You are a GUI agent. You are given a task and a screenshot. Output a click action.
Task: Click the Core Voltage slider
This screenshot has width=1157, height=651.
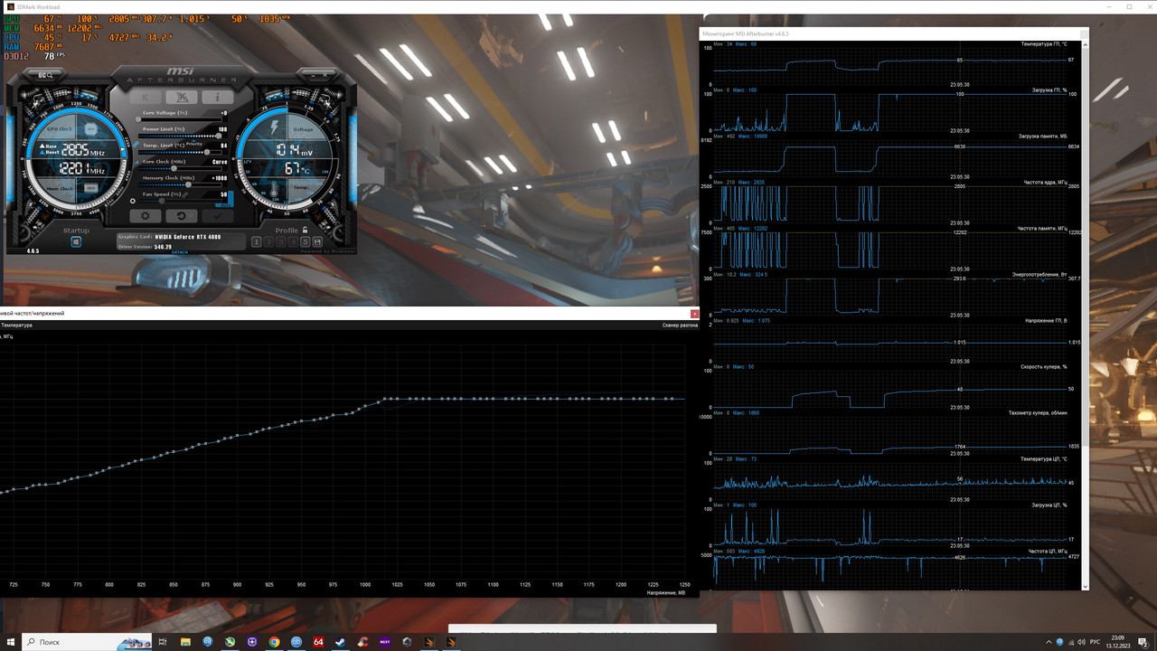coord(179,119)
